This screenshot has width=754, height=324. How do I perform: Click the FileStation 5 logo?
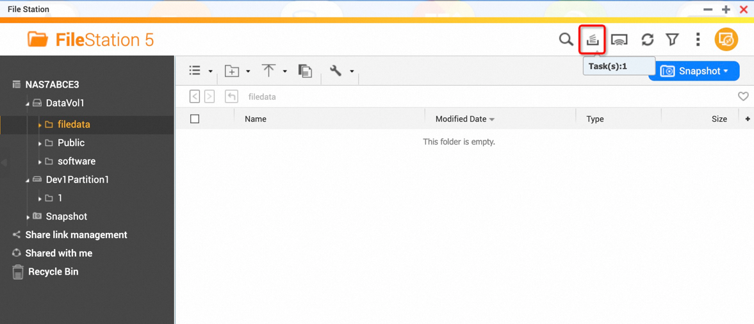click(x=91, y=40)
